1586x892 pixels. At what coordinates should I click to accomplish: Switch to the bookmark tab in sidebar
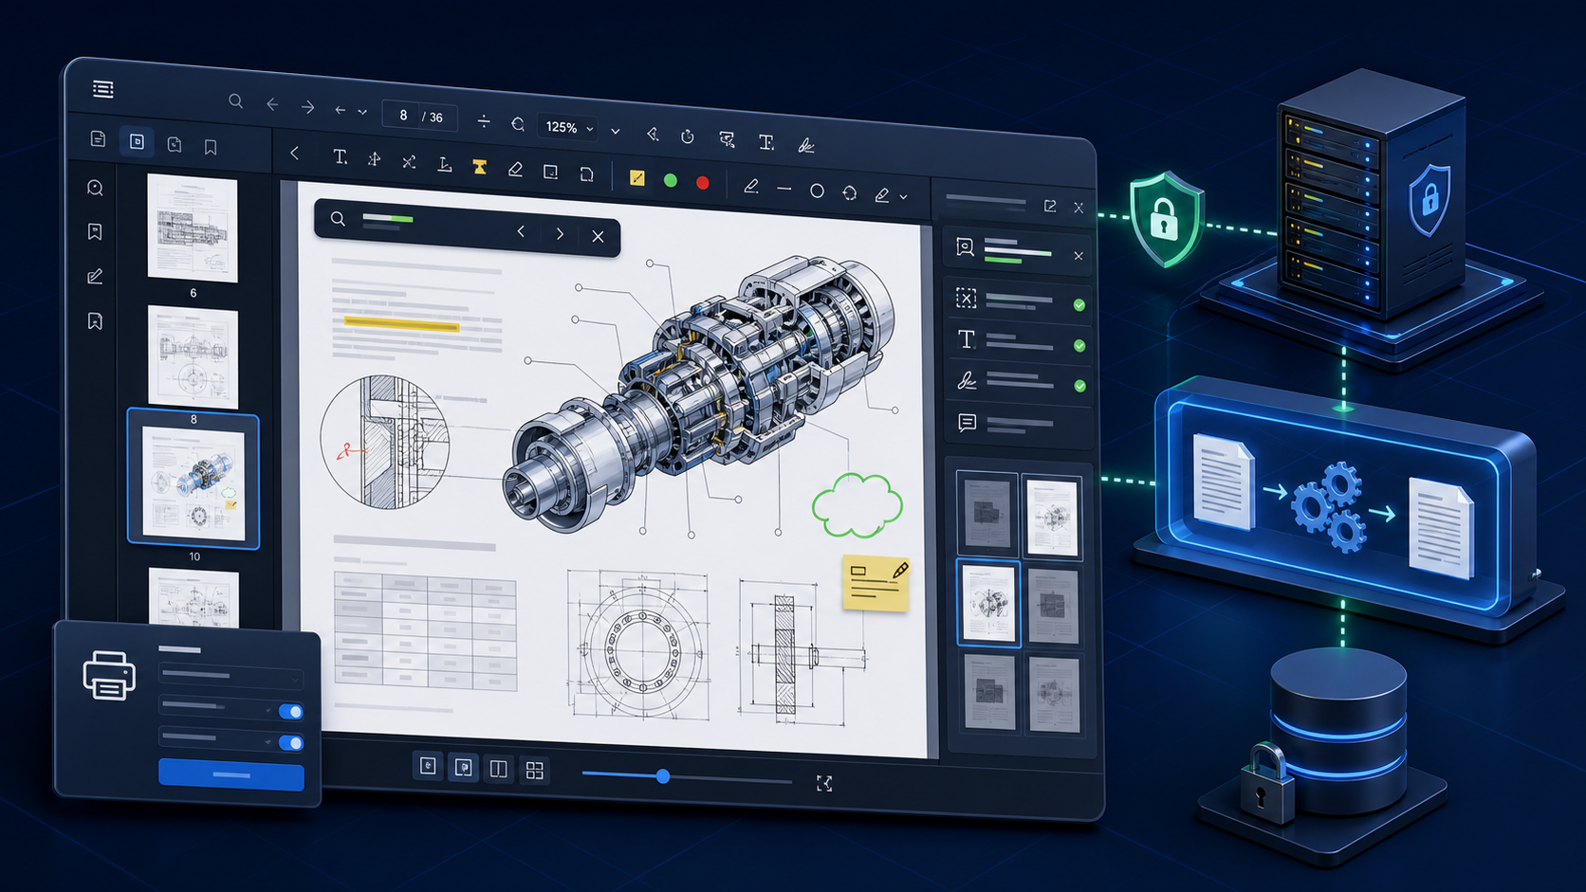tap(211, 147)
